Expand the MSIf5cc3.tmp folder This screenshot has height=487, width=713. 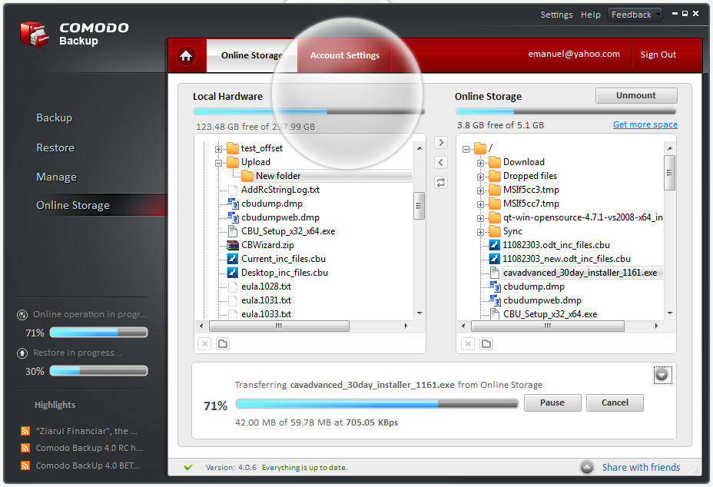pyautogui.click(x=480, y=190)
